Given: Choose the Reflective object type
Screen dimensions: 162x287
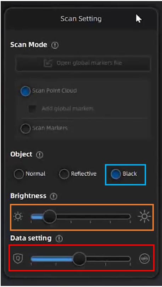Looking at the screenshot, I should (x=64, y=174).
